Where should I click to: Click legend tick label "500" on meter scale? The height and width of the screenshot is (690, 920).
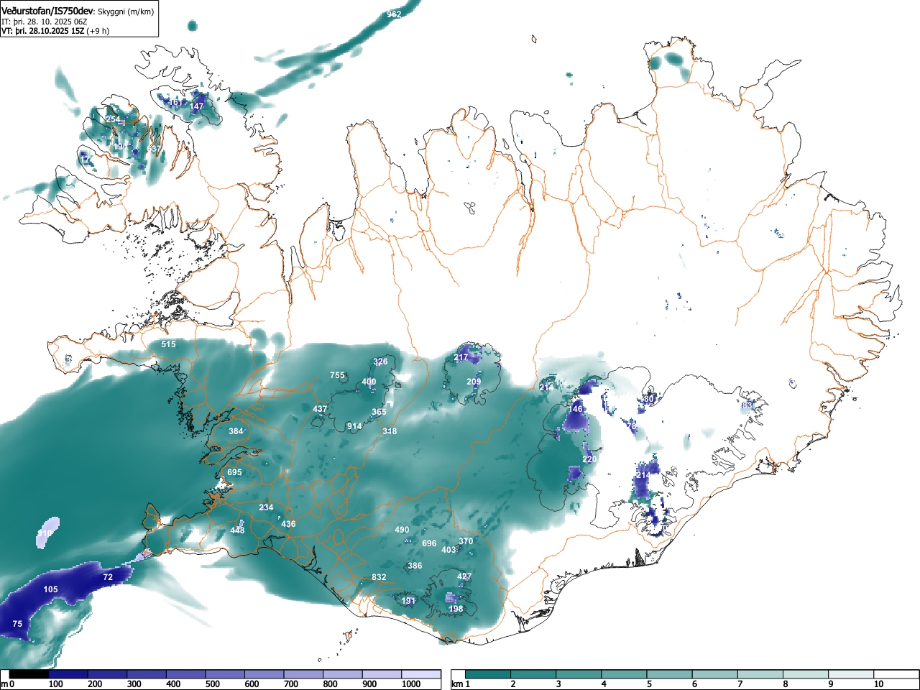(x=213, y=684)
